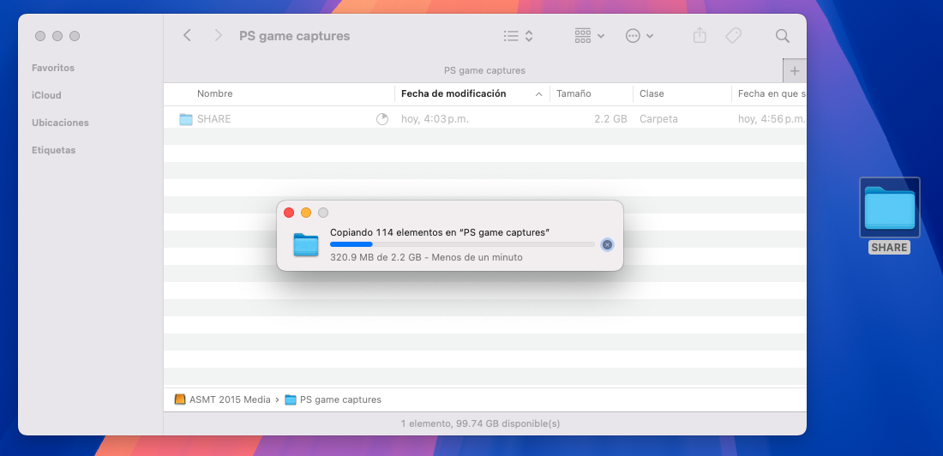
Task: Click the Finder window title PS game captures
Action: 295,36
